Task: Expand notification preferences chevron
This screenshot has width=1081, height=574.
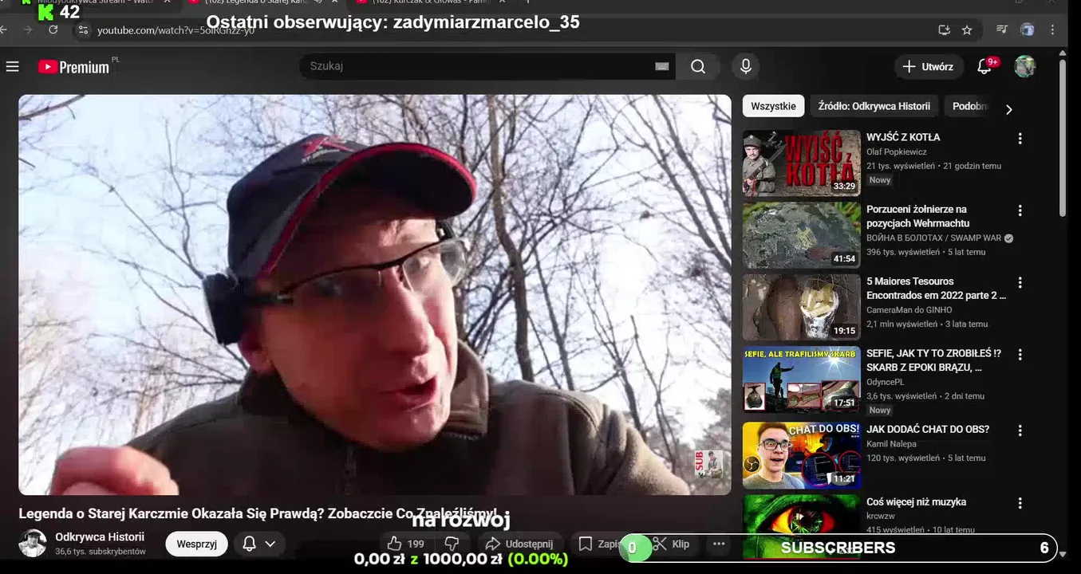Action: (x=270, y=544)
